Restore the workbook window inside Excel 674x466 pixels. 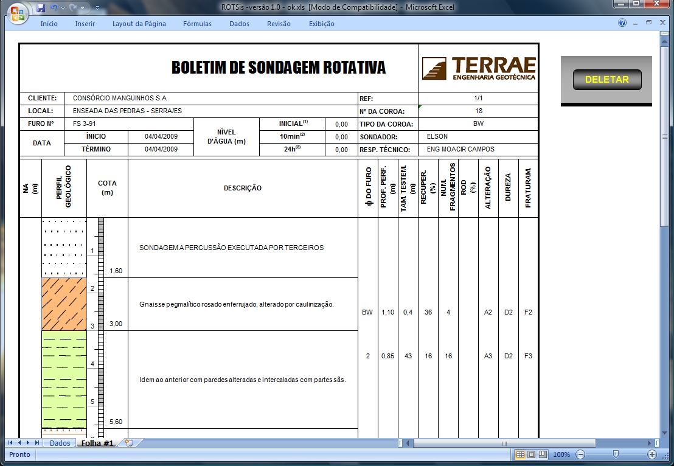[x=648, y=23]
